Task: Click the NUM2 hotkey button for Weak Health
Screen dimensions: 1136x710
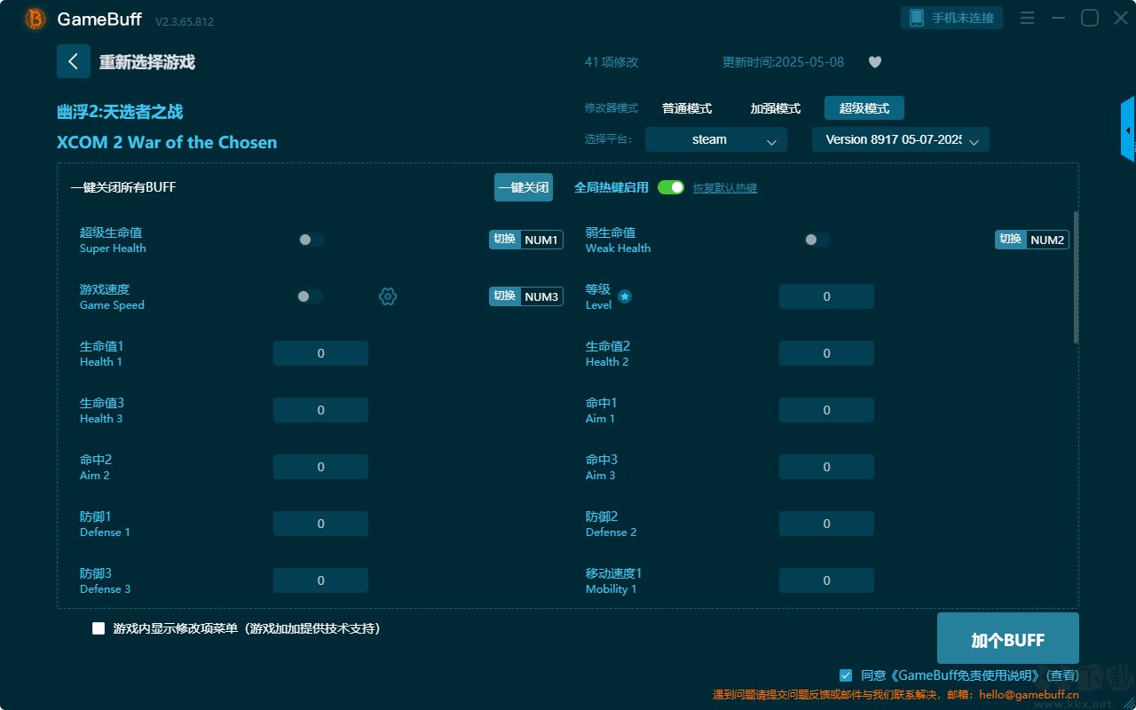Action: click(1032, 240)
